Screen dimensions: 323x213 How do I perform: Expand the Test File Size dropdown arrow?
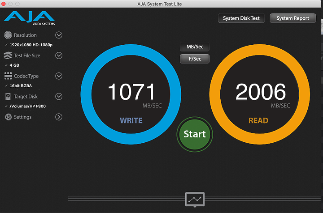59,55
